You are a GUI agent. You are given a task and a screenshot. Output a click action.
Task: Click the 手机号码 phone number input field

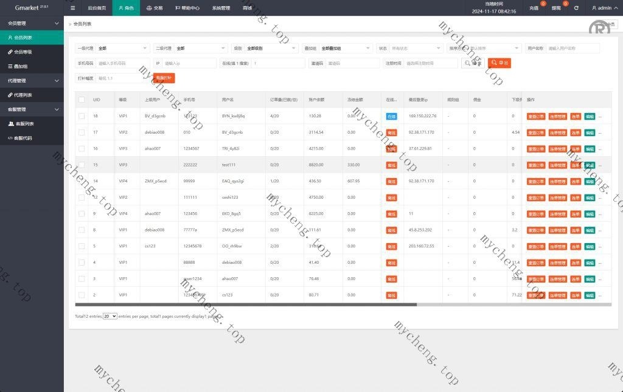[122, 63]
